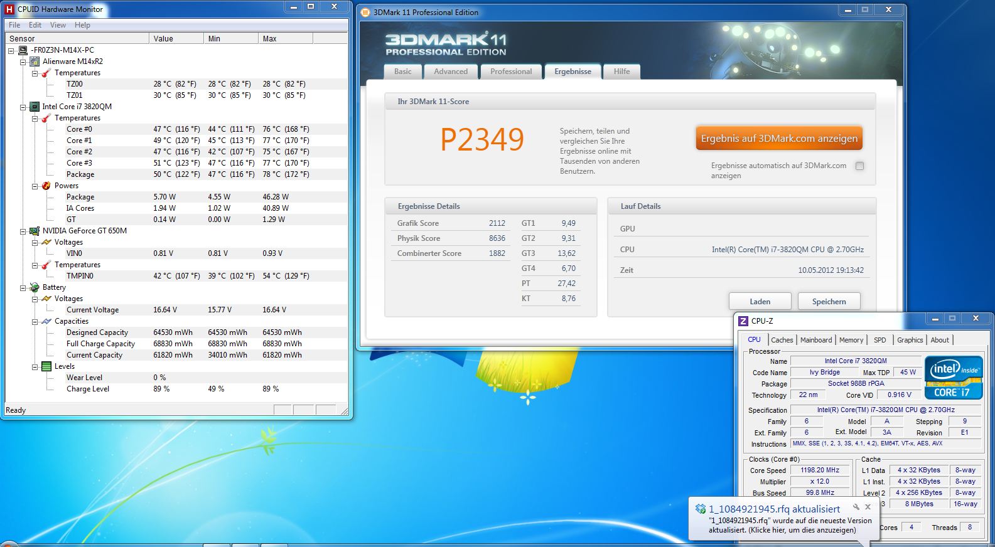Switch to the Advanced tab in 3DMark 11
Image resolution: width=995 pixels, height=547 pixels.
[451, 72]
